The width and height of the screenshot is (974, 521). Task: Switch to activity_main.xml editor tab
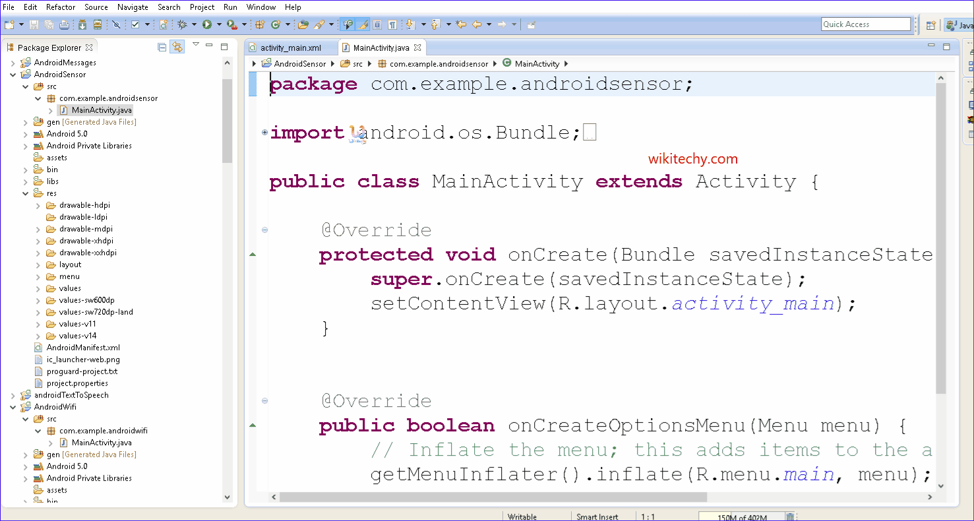(x=290, y=47)
